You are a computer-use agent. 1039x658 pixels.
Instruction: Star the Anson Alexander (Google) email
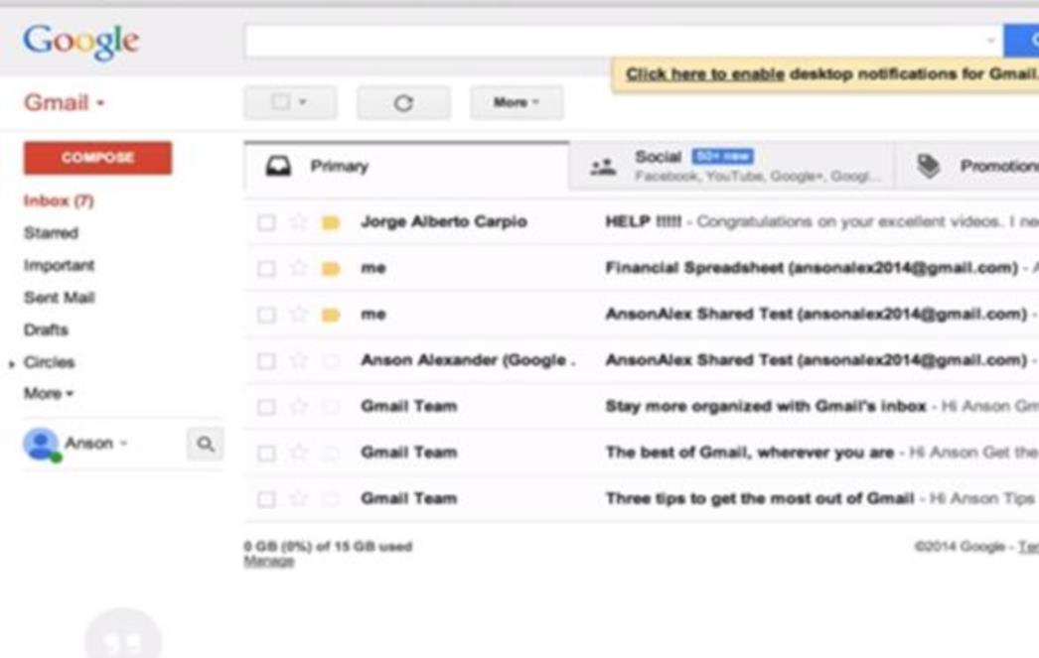pos(299,360)
